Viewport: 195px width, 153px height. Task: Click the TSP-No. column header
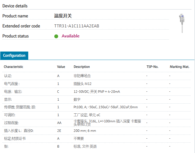(x=152, y=67)
